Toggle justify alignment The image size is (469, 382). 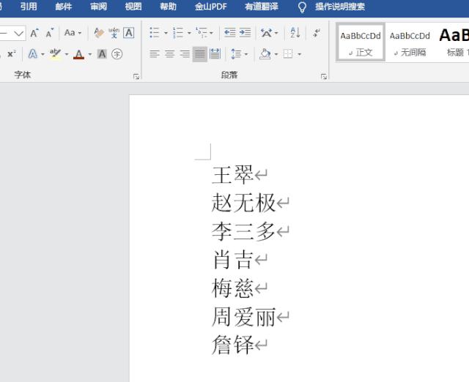(200, 54)
